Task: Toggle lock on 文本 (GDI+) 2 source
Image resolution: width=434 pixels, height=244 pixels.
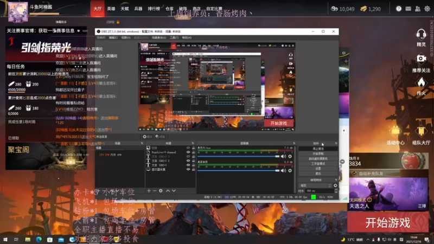Action: 194,160
